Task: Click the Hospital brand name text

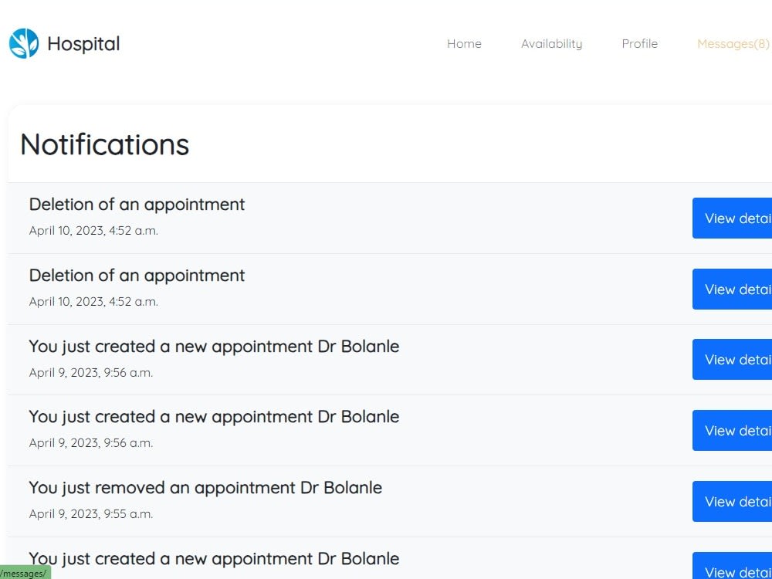Action: tap(83, 44)
